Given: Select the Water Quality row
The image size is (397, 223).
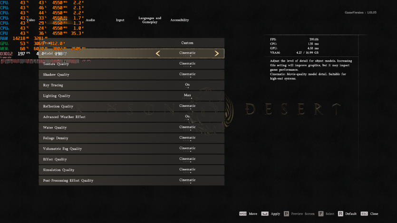Looking at the screenshot, I should coord(131,128).
